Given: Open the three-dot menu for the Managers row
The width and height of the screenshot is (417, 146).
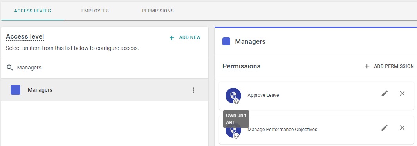Looking at the screenshot, I should [x=193, y=90].
